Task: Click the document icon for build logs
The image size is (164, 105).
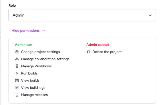Action: coord(17,88)
